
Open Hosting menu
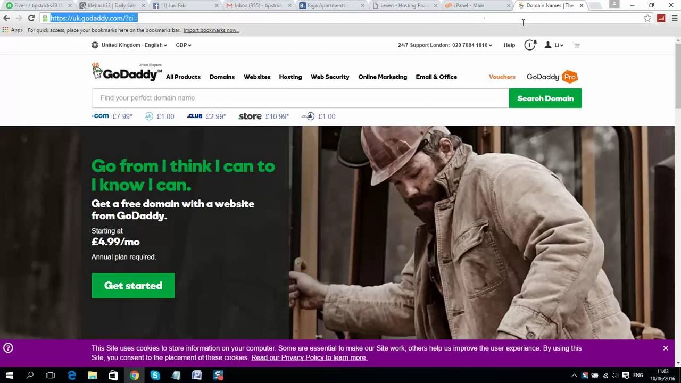point(290,77)
